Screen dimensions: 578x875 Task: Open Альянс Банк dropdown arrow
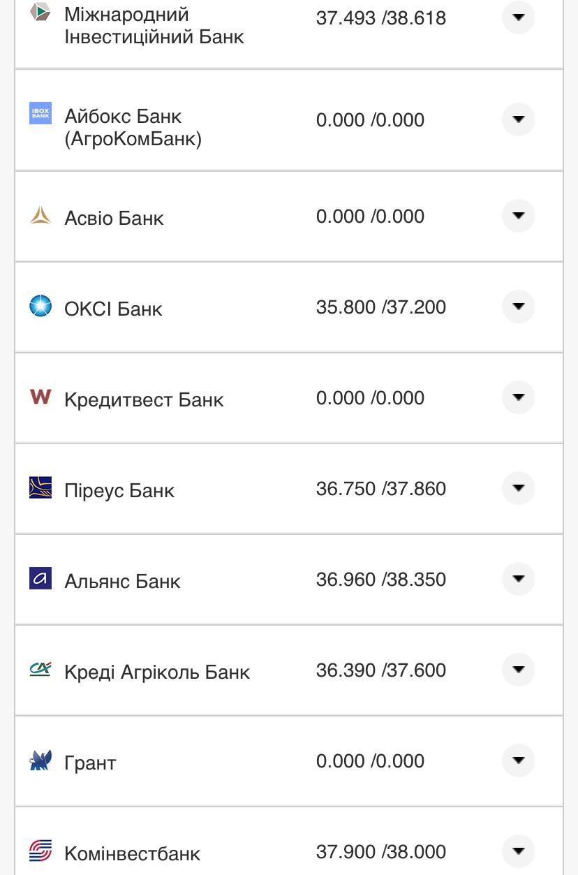[518, 579]
